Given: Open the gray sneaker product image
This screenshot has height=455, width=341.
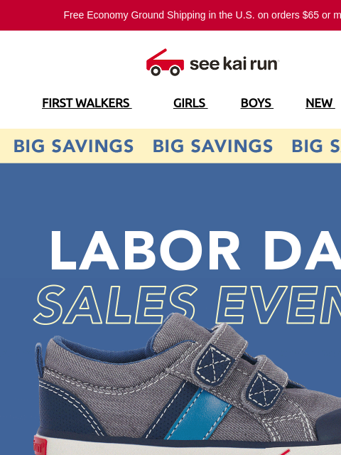Looking at the screenshot, I should coord(188,384).
